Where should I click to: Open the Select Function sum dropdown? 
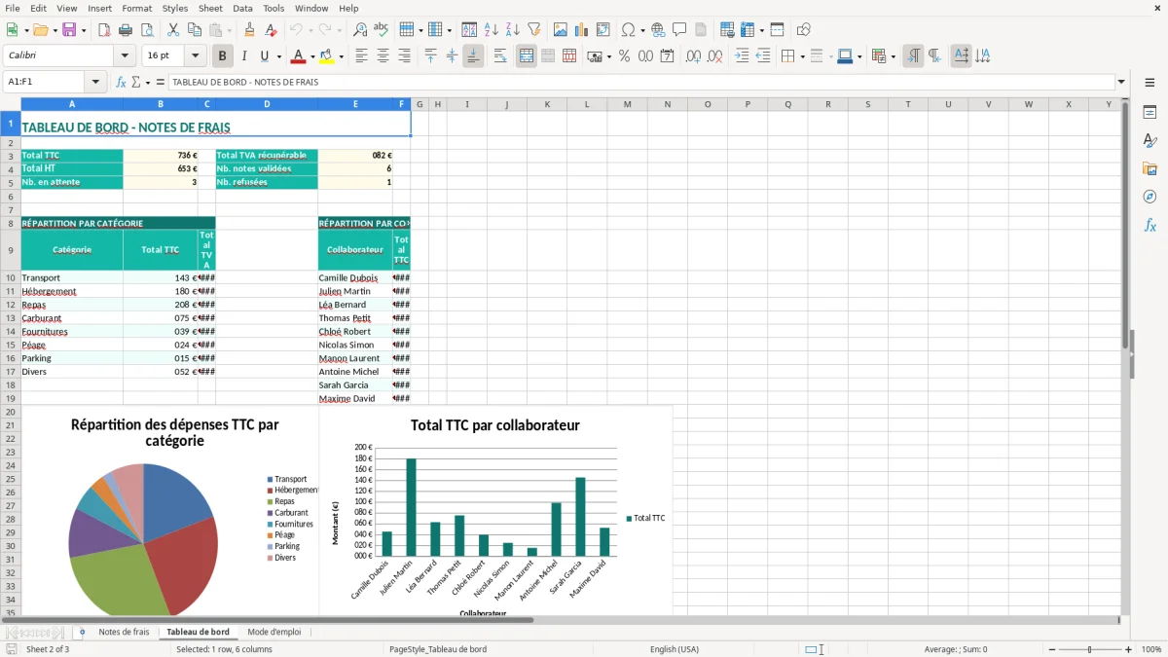[147, 82]
